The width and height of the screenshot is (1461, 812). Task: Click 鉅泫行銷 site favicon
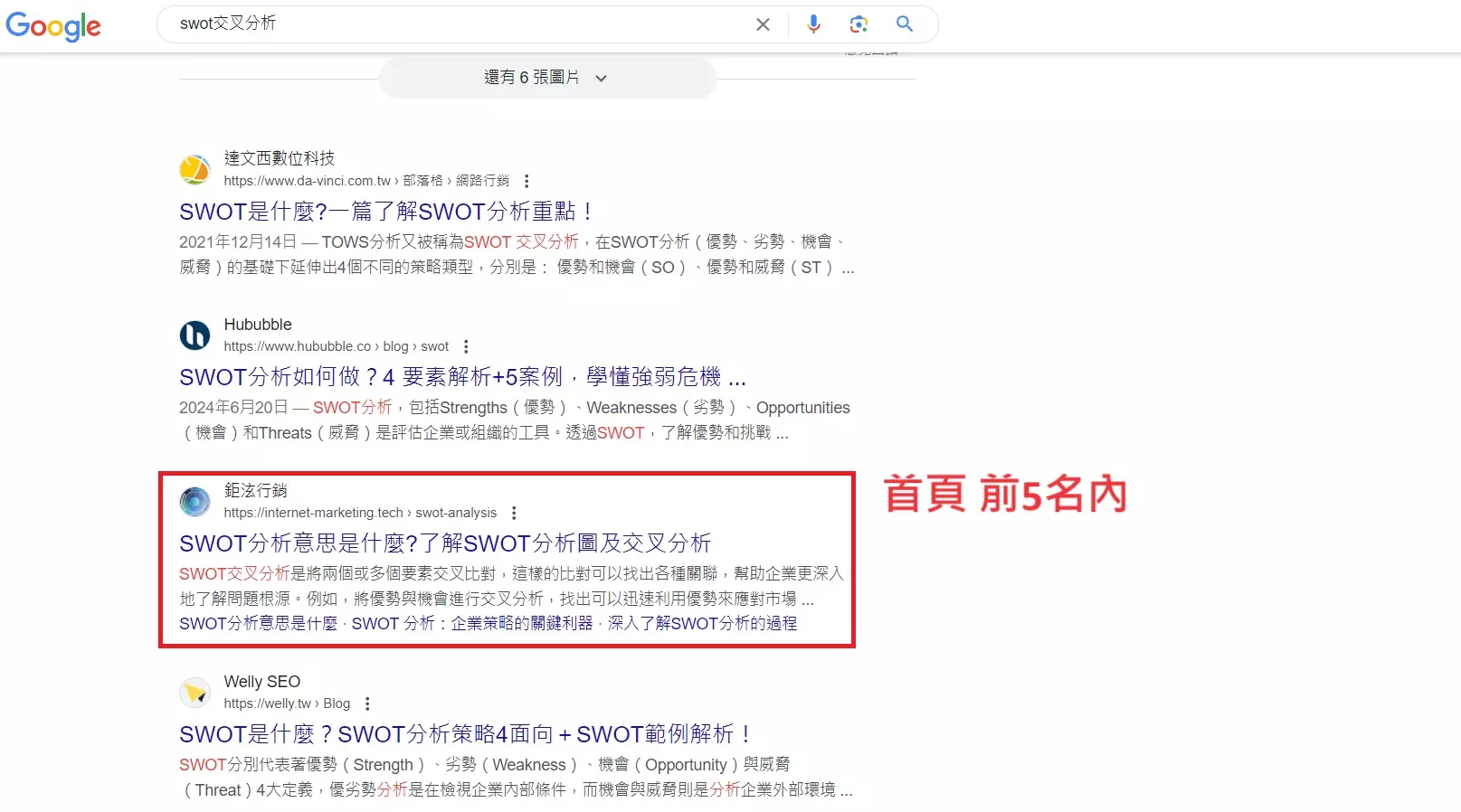click(194, 501)
